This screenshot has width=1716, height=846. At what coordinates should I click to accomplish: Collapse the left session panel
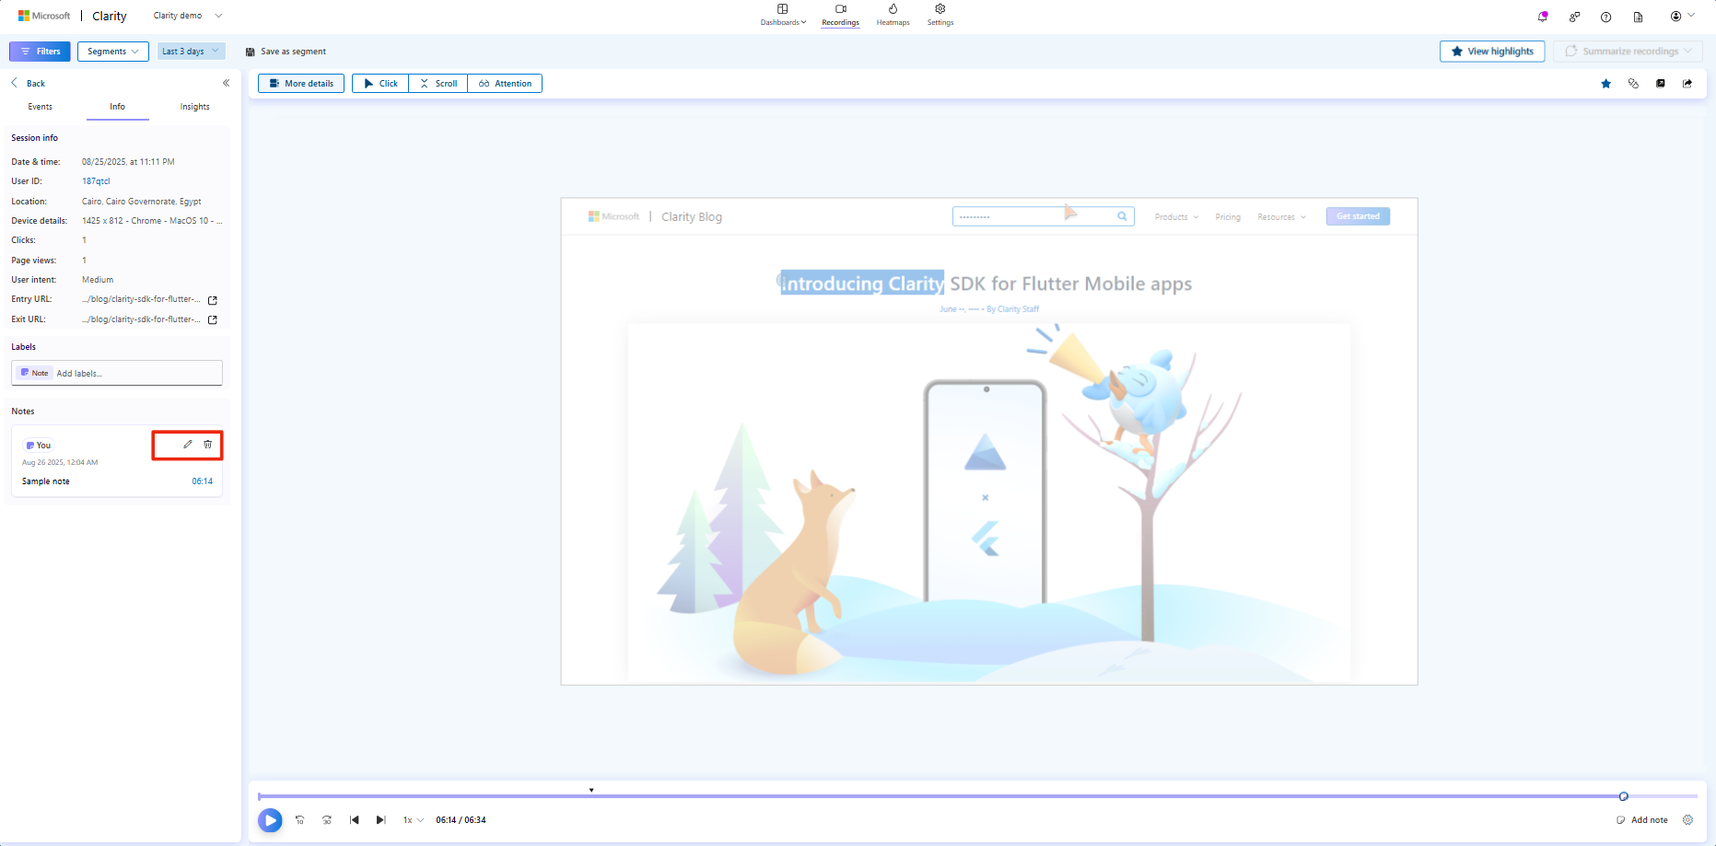pos(226,83)
